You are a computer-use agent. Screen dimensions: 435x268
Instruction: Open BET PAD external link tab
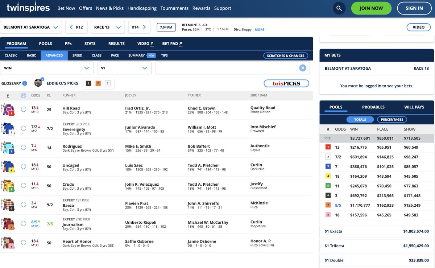[172, 44]
